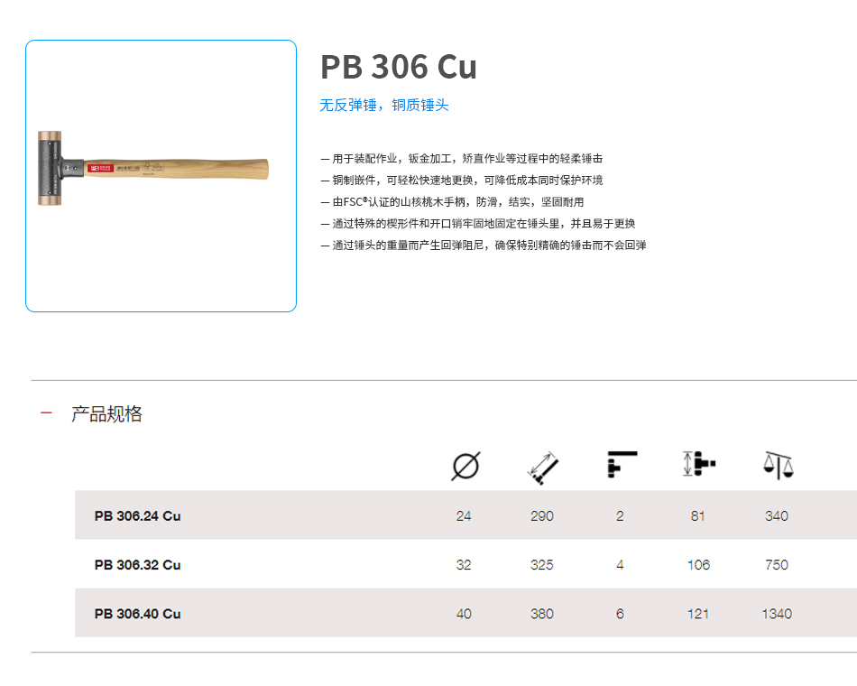This screenshot has height=686, width=857.
Task: Click the diameter value 32
Action: tap(464, 565)
